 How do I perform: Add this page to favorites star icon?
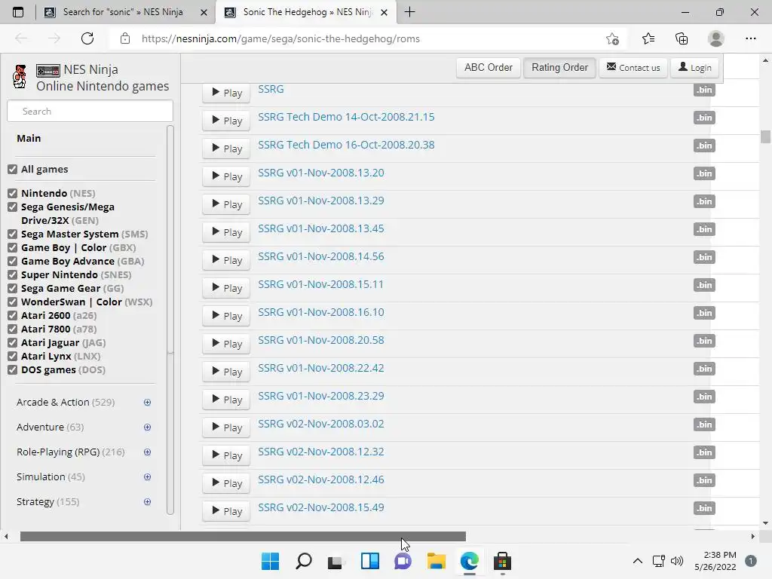(x=612, y=38)
